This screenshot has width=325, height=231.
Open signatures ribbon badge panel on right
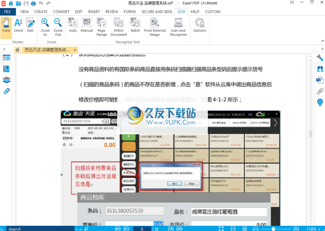tap(320, 102)
